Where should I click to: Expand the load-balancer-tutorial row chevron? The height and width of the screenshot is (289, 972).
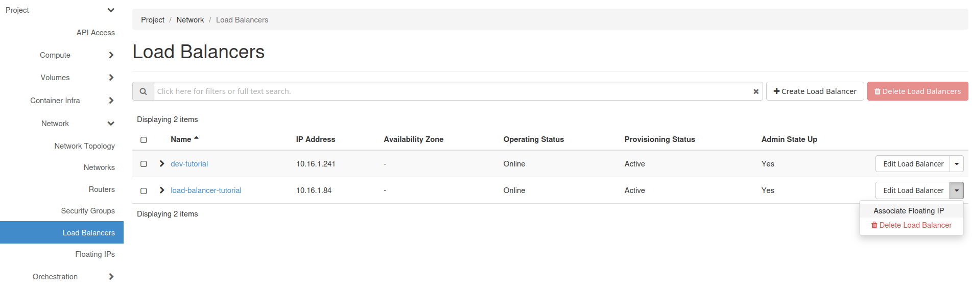pos(162,190)
